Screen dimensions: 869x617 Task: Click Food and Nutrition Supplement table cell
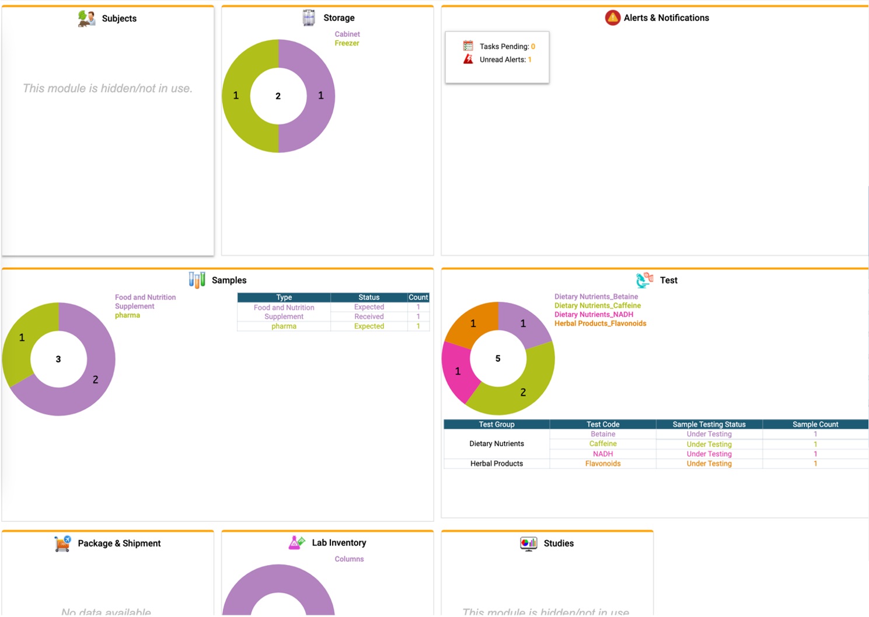(284, 312)
